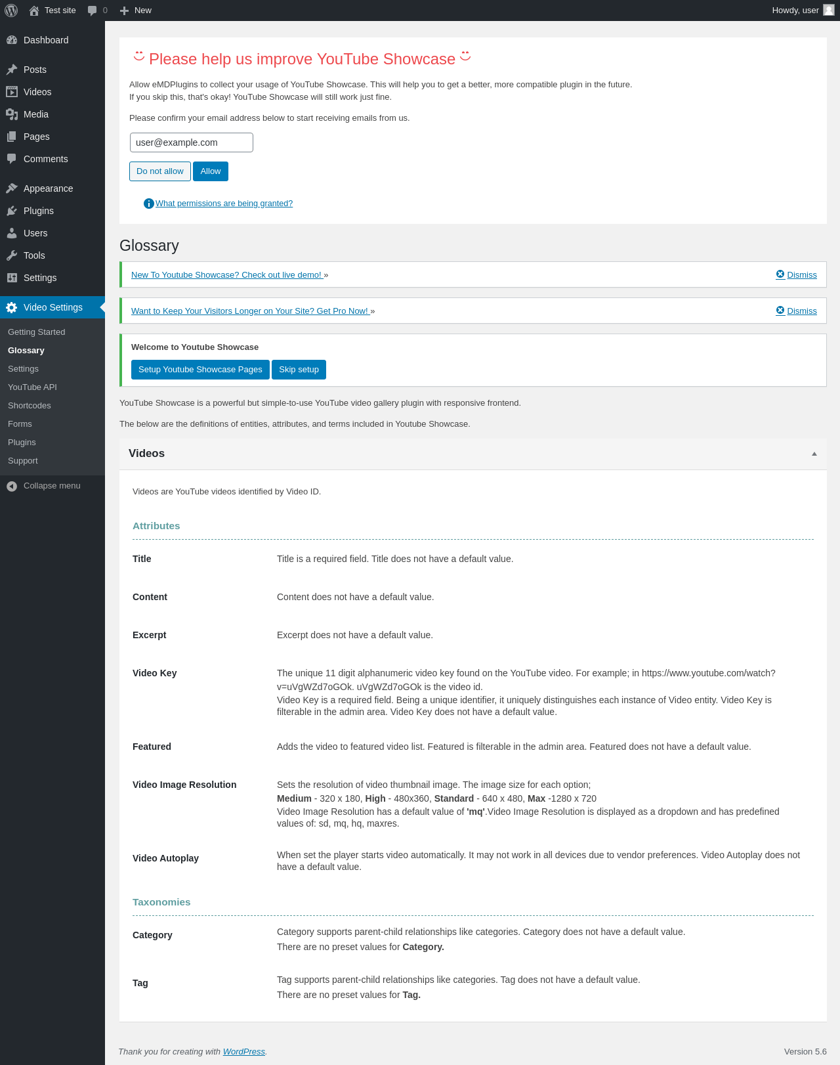The image size is (840, 1065).
Task: Open the Get Pro Now link
Action: [249, 311]
